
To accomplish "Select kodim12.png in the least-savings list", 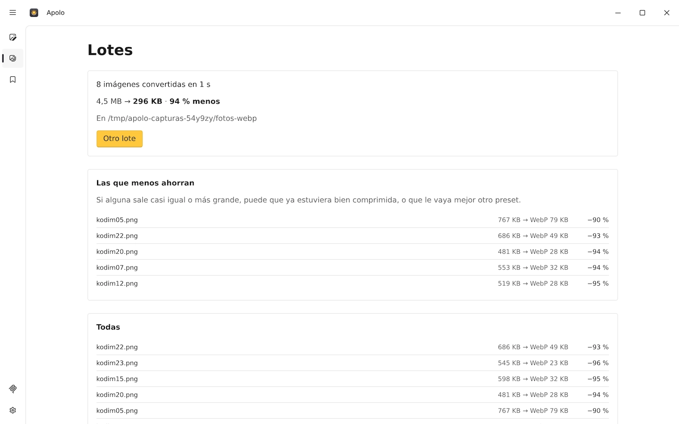I will (x=352, y=284).
